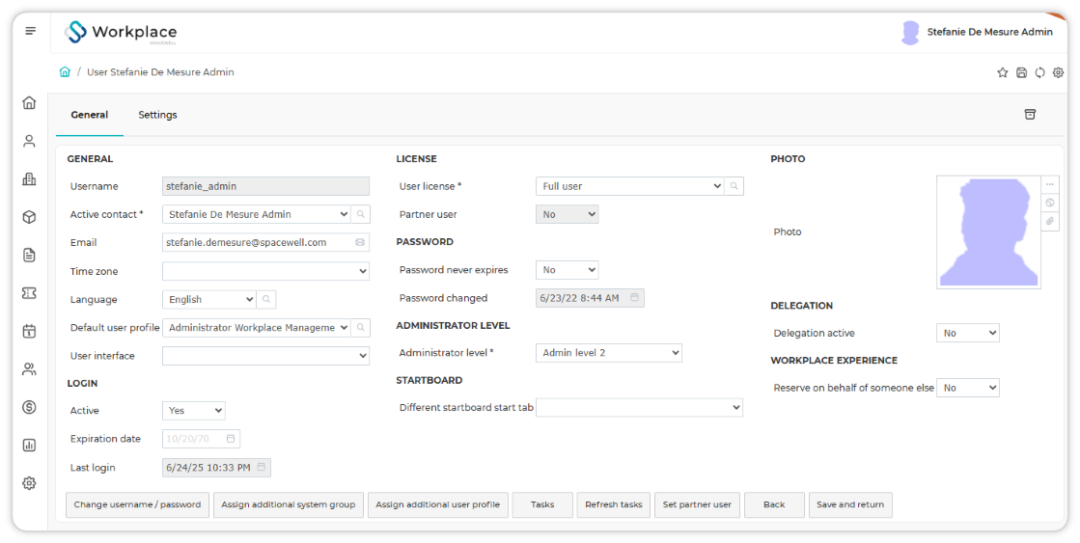Click breadcrumb User Stefanie De Mesure Admin
Screen dimensions: 1080x543
pos(160,71)
